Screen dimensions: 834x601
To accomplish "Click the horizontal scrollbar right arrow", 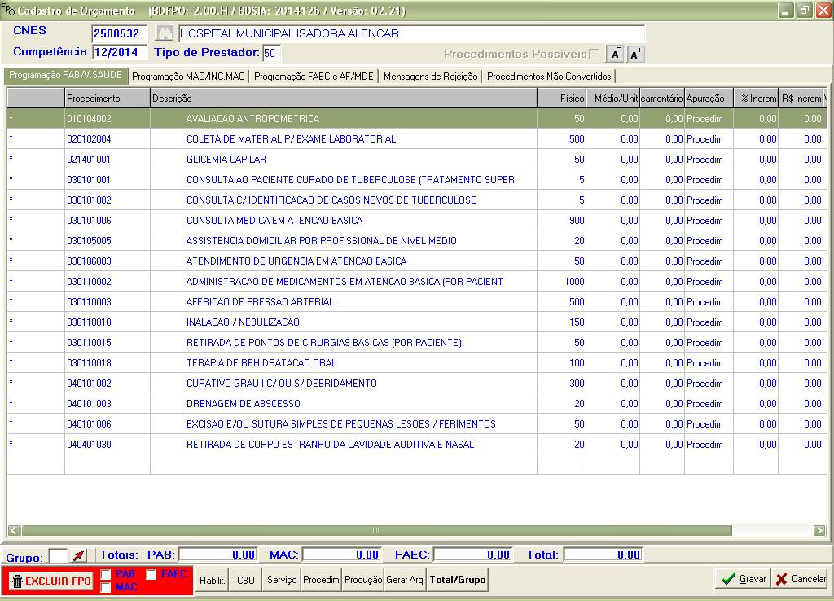I will click(819, 530).
